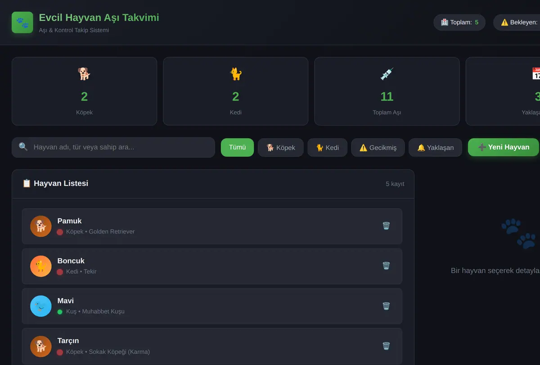The width and height of the screenshot is (540, 365).
Task: Click the dog icon in Köpek stat card
Action: [84, 74]
